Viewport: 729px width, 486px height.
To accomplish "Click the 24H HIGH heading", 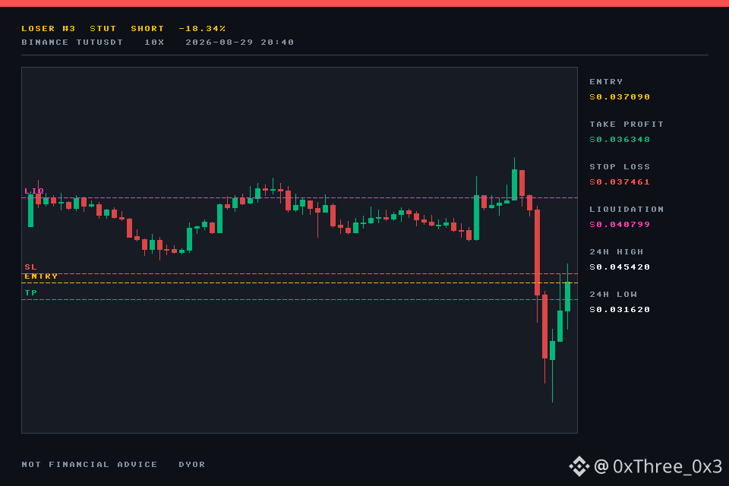I will pos(617,252).
